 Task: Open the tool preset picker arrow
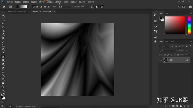coord(13,7)
